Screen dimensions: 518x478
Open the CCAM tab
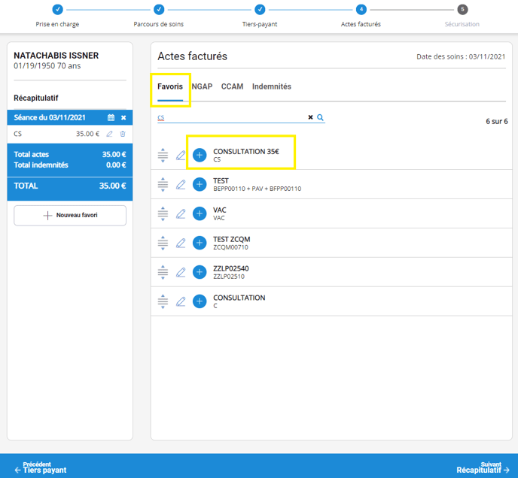(x=232, y=86)
